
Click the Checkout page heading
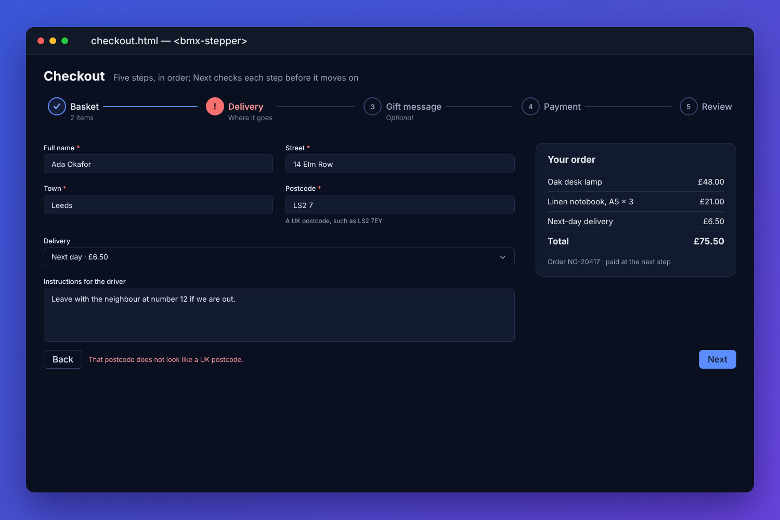74,76
